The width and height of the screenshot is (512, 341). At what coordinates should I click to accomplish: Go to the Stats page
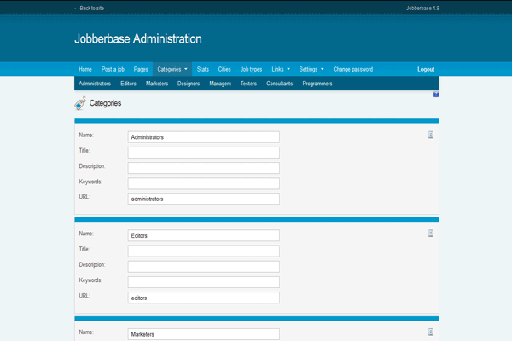click(x=202, y=69)
